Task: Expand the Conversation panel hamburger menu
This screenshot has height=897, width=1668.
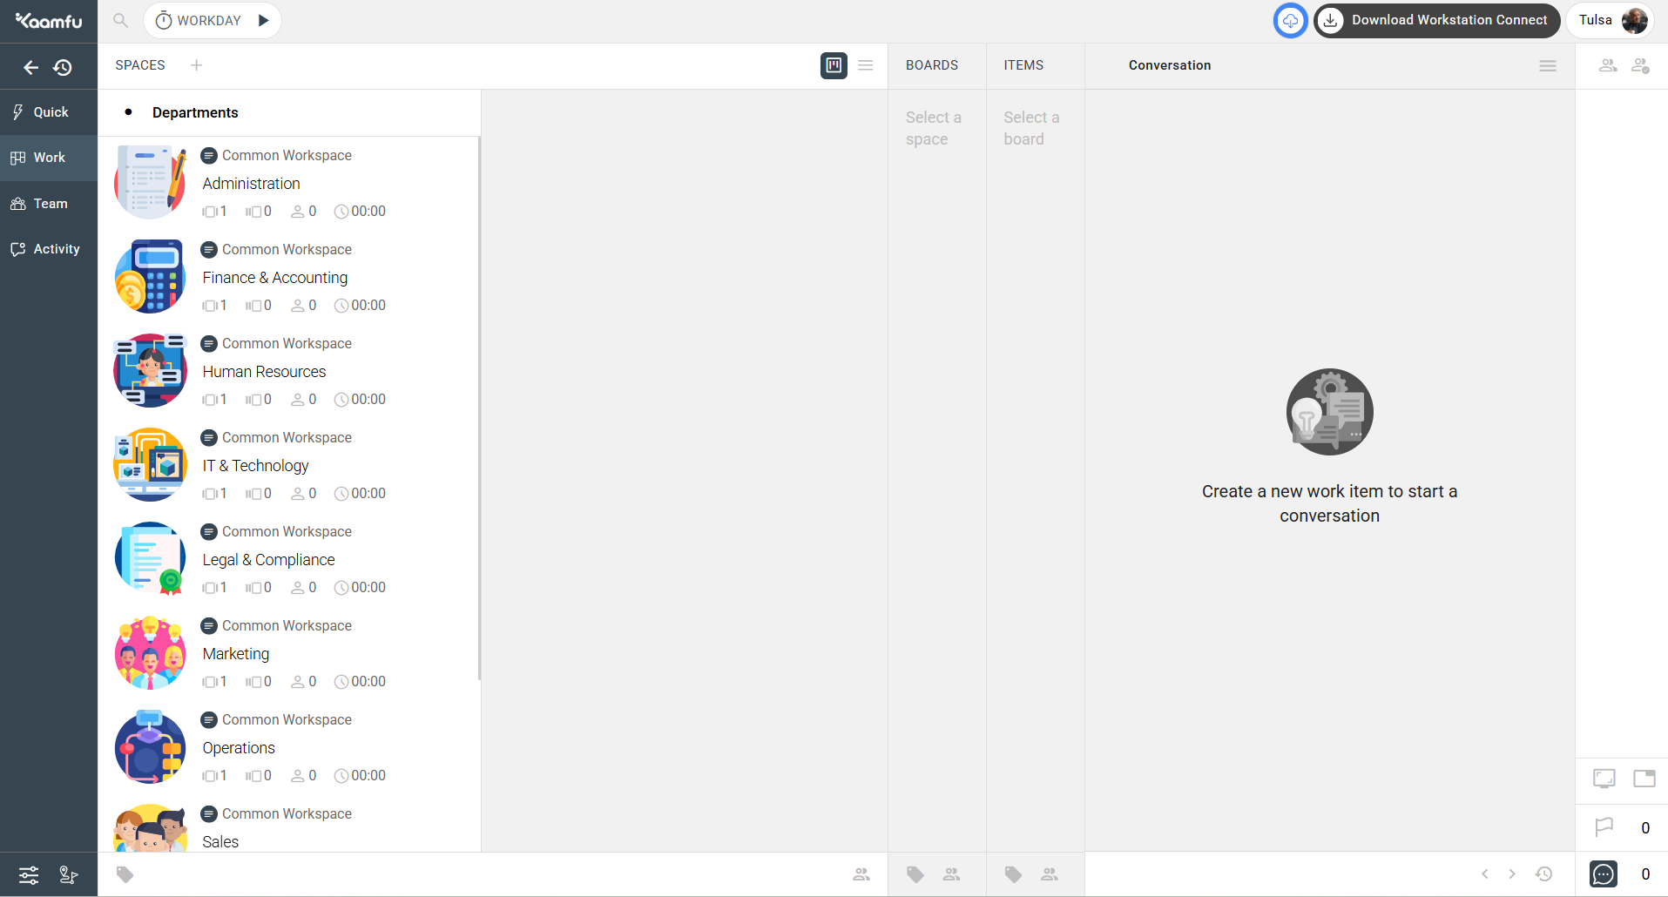Action: [1548, 66]
